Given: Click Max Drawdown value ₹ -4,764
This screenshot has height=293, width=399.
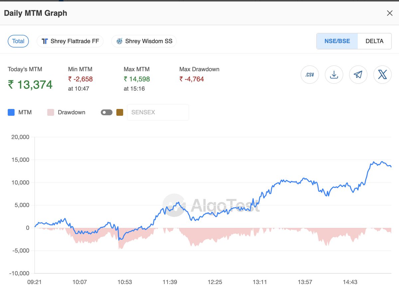Looking at the screenshot, I should tap(192, 79).
